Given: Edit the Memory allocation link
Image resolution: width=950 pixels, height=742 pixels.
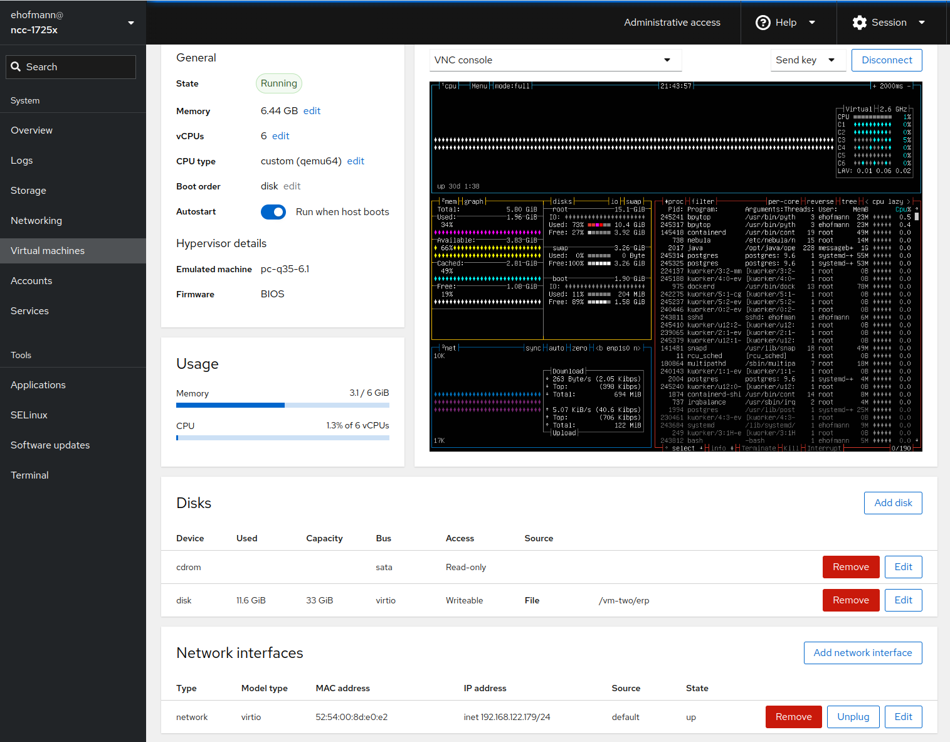Looking at the screenshot, I should point(312,111).
